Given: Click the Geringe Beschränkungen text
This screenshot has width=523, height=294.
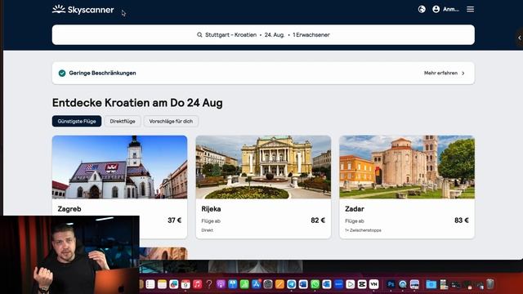Looking at the screenshot, I should (x=102, y=73).
